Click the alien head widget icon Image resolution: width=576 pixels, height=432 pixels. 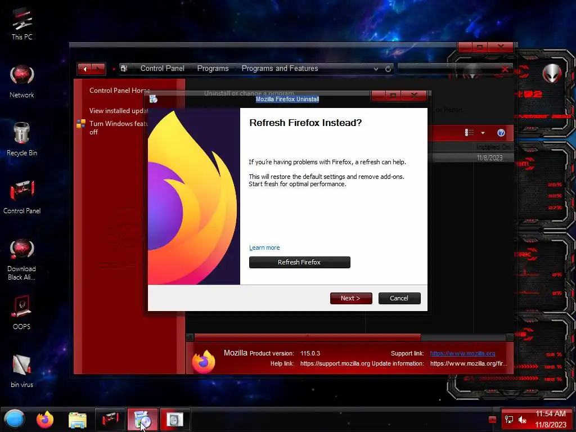[x=552, y=73]
